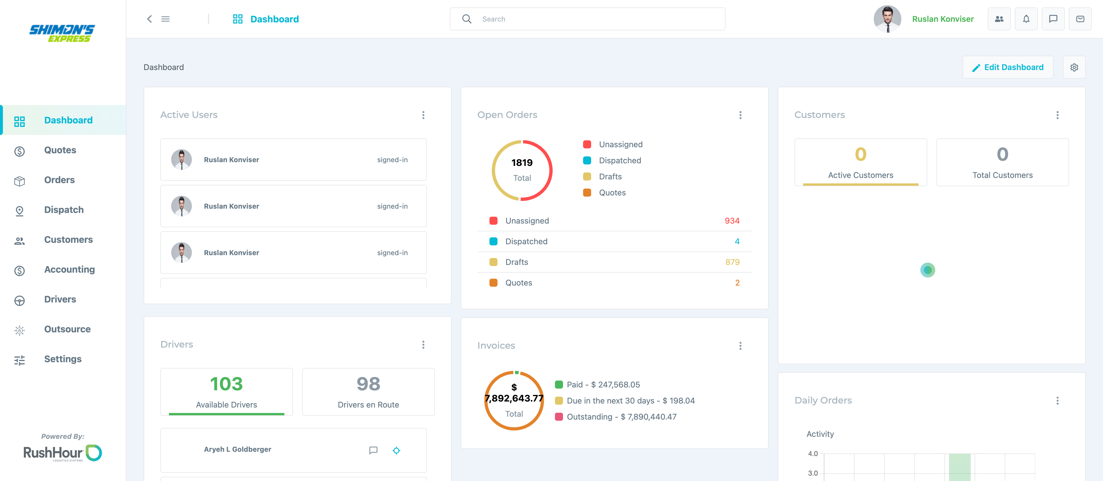The image size is (1103, 481).
Task: Navigate to the Customers page
Action: pyautogui.click(x=68, y=240)
